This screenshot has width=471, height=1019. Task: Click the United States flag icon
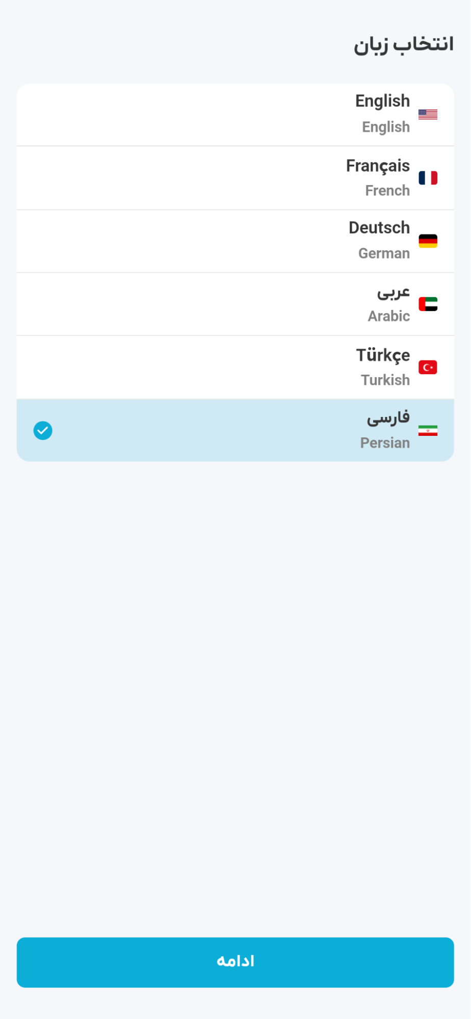(x=428, y=114)
